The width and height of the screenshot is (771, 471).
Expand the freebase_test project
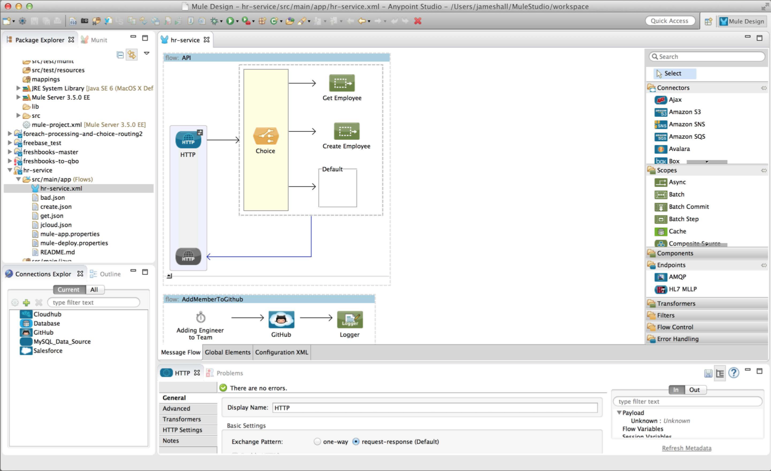[10, 143]
